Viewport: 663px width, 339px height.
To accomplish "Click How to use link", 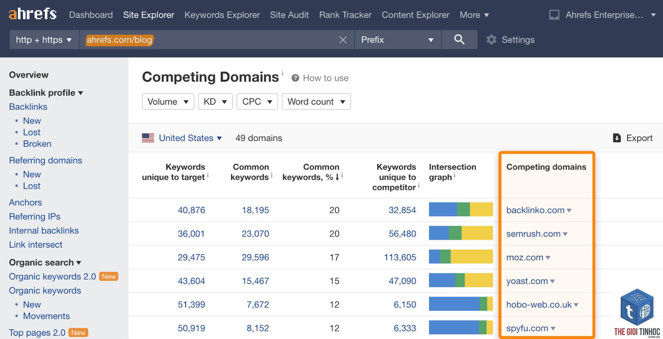I will coord(325,78).
